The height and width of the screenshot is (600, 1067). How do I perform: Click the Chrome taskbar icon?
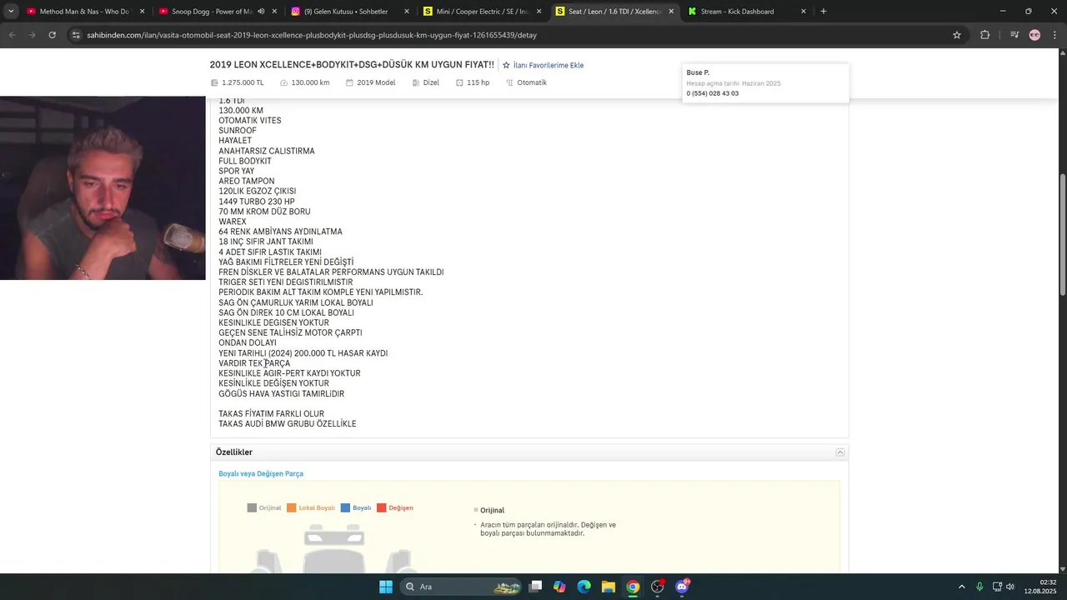[633, 587]
